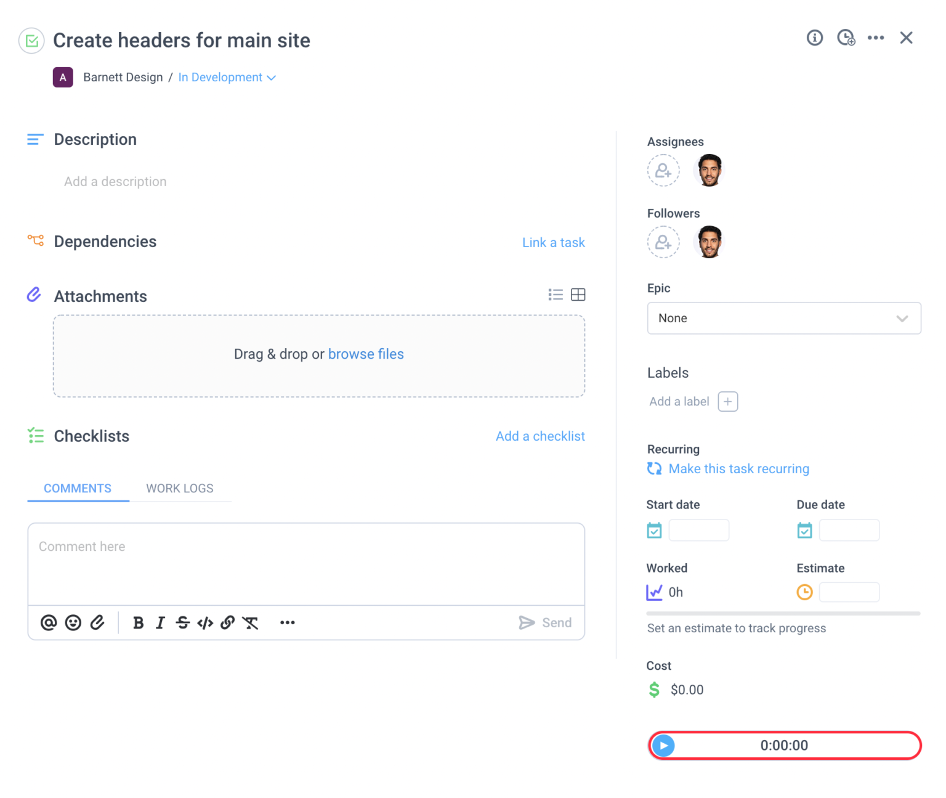This screenshot has height=798, width=946.
Task: Open the emoji picker in the comment editor
Action: 73,623
